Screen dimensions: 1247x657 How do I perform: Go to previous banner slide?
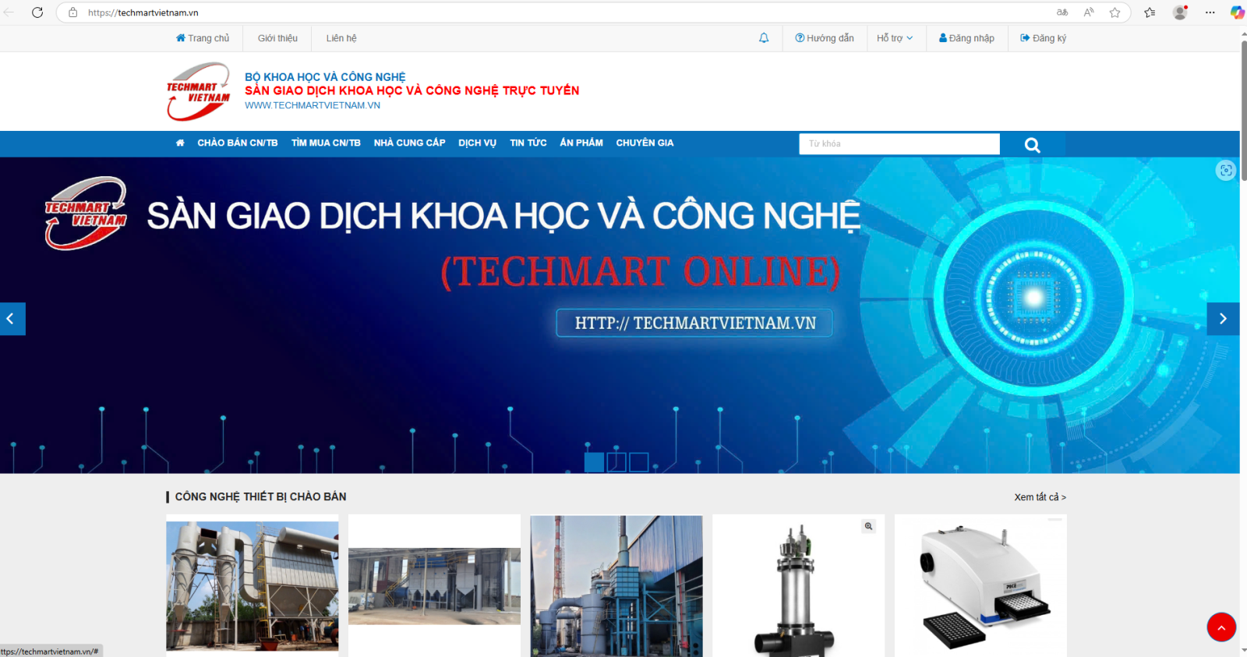[x=12, y=319]
